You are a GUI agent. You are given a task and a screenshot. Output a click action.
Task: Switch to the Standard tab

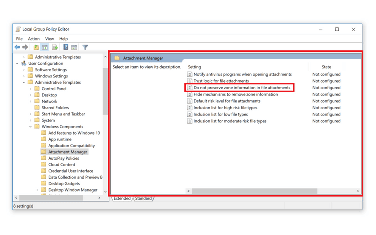[143, 198]
